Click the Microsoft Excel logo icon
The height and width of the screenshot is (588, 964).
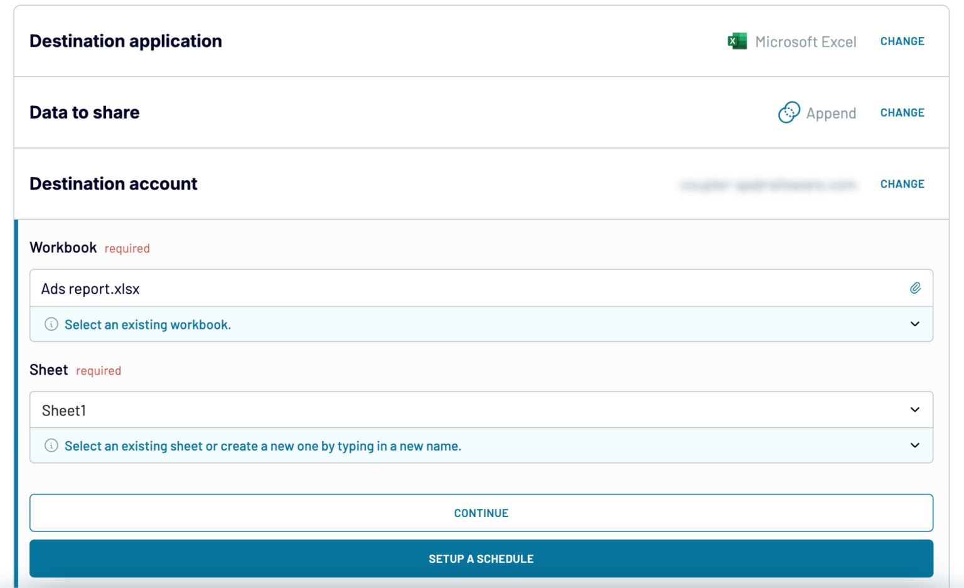pyautogui.click(x=737, y=41)
